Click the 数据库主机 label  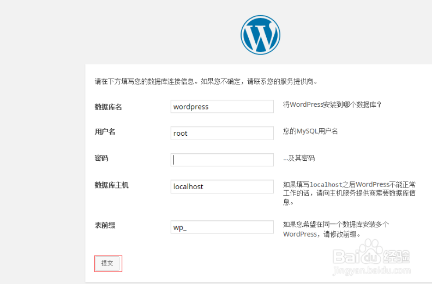click(x=112, y=185)
